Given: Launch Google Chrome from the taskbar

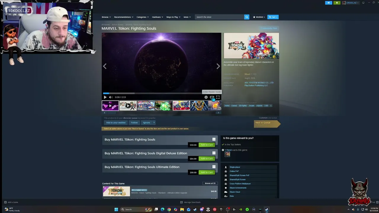Looking at the screenshot, I should 169,209.
